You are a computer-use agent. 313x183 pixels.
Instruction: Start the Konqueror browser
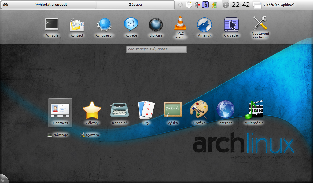[104, 27]
